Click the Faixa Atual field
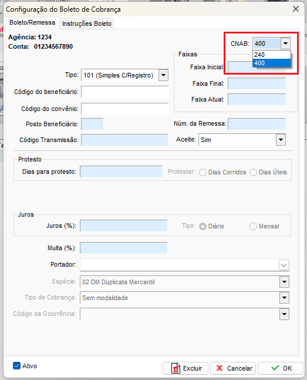Viewport: 307px width, 380px height. click(257, 100)
